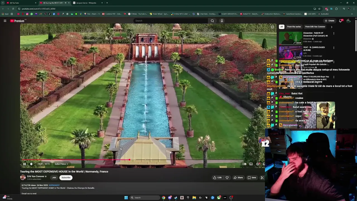
Task: Start voice search with microphone icon
Action: click(x=222, y=21)
